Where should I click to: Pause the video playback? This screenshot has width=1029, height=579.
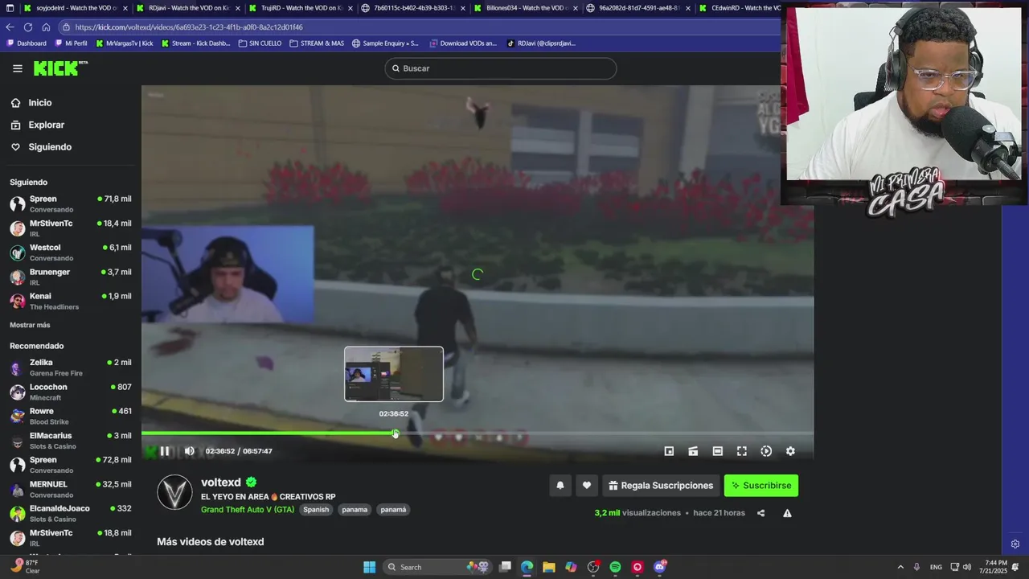(x=164, y=451)
